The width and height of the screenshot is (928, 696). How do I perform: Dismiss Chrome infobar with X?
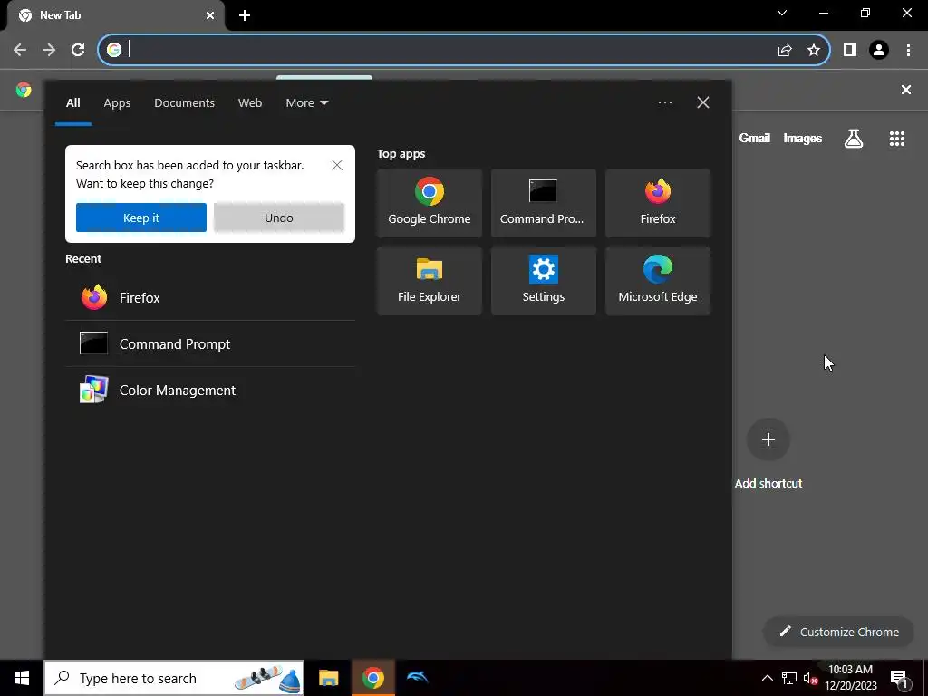tap(905, 90)
